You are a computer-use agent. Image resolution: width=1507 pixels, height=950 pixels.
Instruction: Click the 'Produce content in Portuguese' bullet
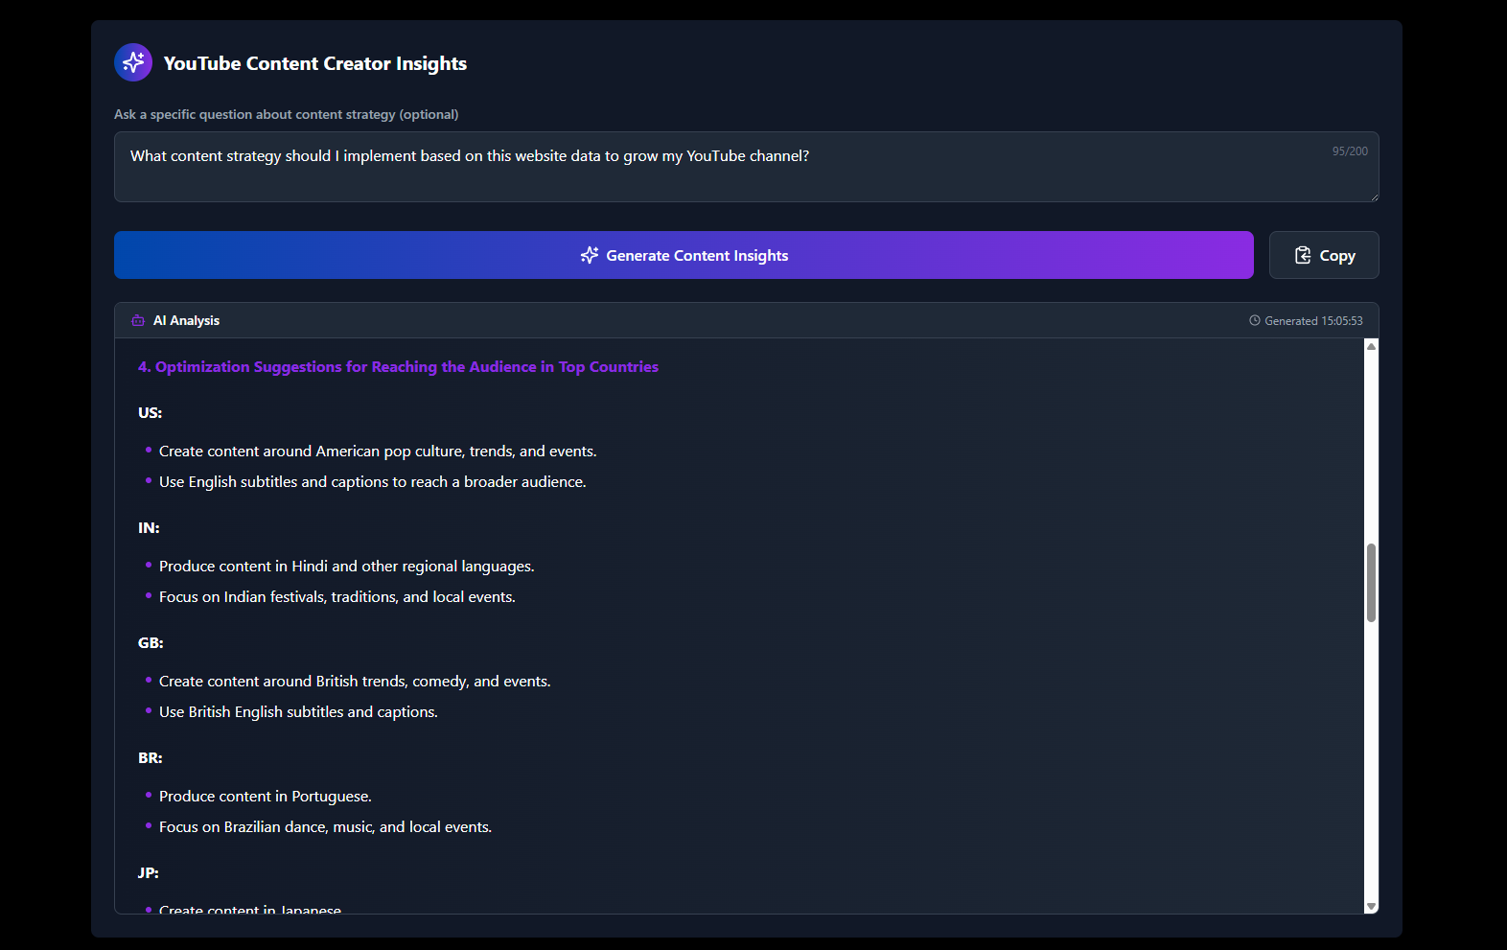pos(265,796)
